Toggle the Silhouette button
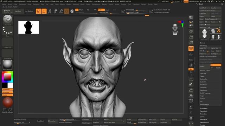The height and width of the screenshot is (126, 225). pyautogui.click(x=7, y=92)
